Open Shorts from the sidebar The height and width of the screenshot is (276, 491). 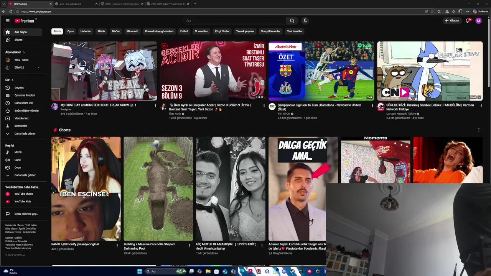(x=23, y=40)
